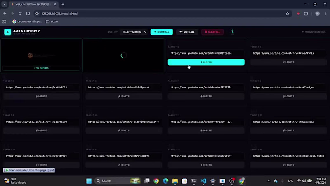Click the CLEAR ALL button
330x186 pixels.
(x=212, y=32)
